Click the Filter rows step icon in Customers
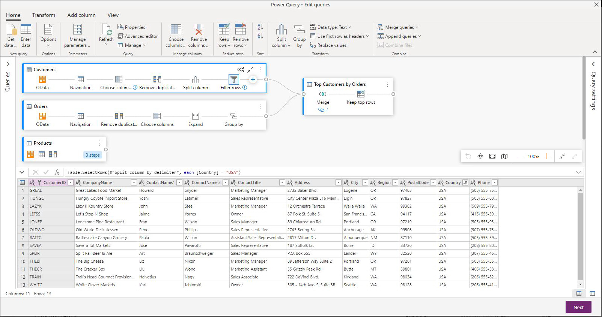Screen dimensions: 602x317 233,79
